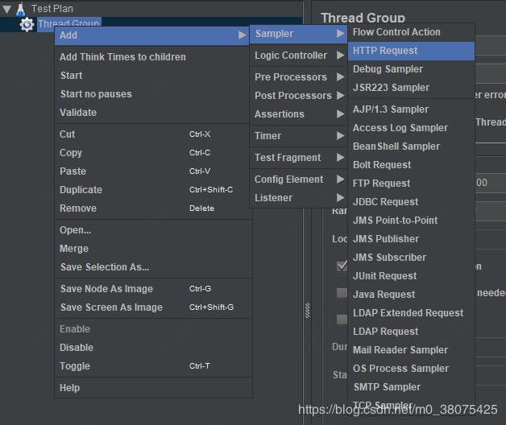Select Java Request sampler

click(x=411, y=295)
